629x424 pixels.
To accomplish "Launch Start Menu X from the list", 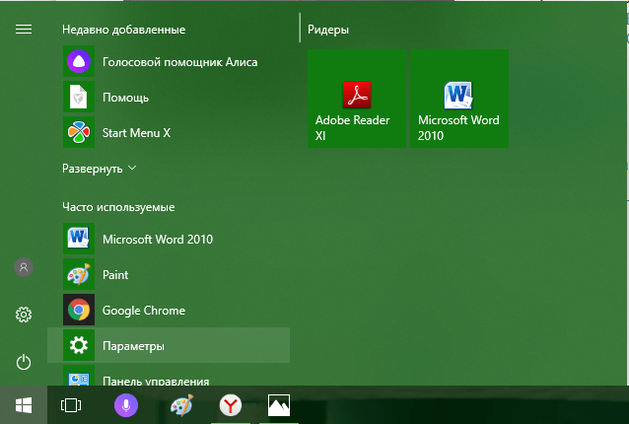I will click(169, 132).
